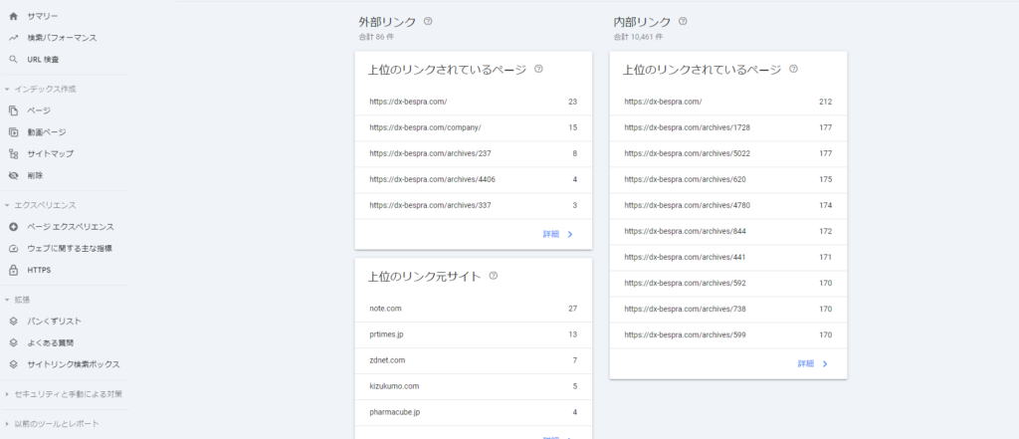The width and height of the screenshot is (1019, 439).
Task: Select the pharmacube.jp linking site row
Action: click(x=473, y=413)
